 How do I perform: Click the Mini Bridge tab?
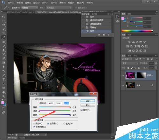(13, 138)
